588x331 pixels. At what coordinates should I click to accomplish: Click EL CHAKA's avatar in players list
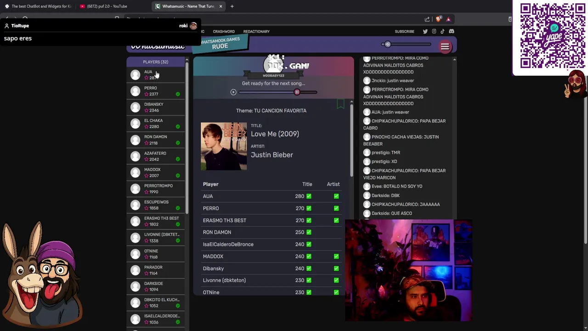point(135,123)
